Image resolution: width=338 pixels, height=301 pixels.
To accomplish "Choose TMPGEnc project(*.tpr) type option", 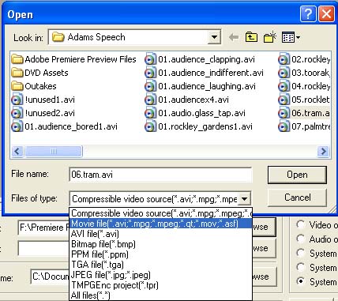I will [160, 285].
